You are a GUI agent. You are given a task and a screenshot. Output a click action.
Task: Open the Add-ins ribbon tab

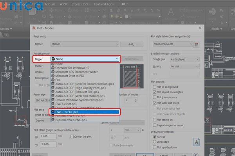[50, 4]
